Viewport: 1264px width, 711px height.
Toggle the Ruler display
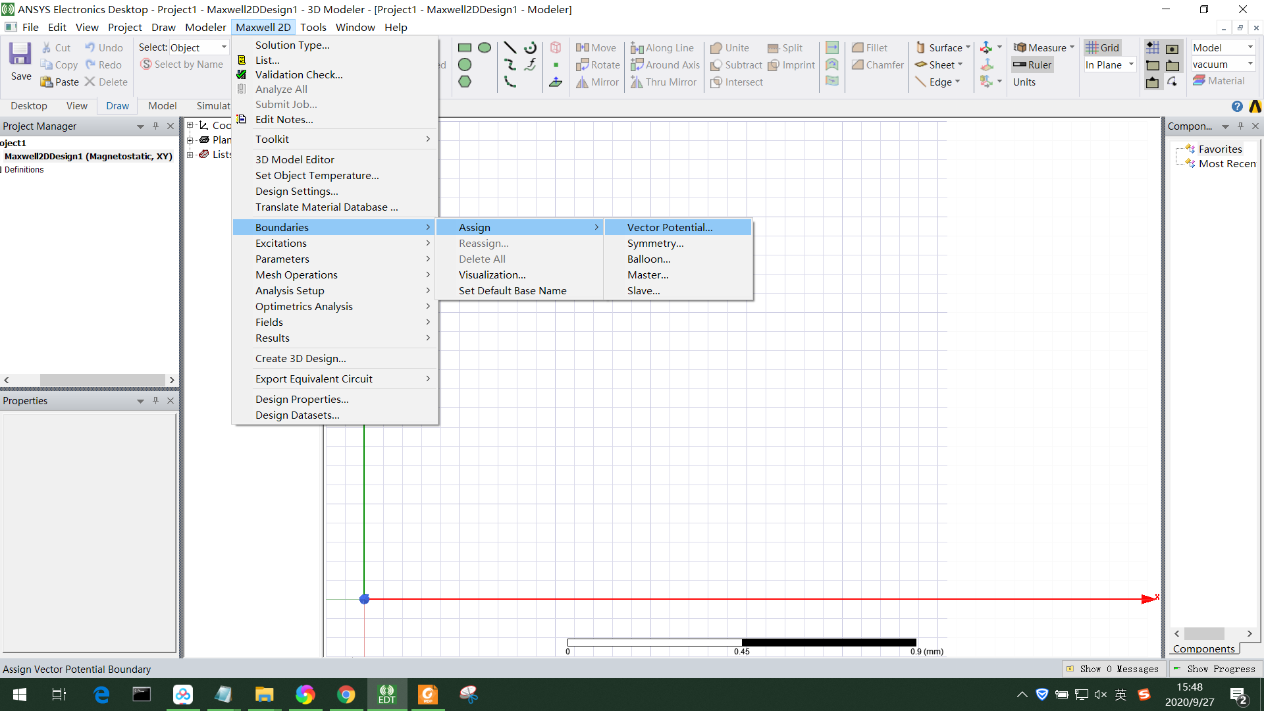(1032, 65)
